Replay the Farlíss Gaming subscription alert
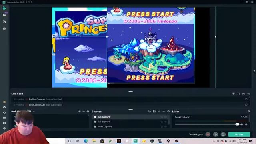 [x=246, y=99]
